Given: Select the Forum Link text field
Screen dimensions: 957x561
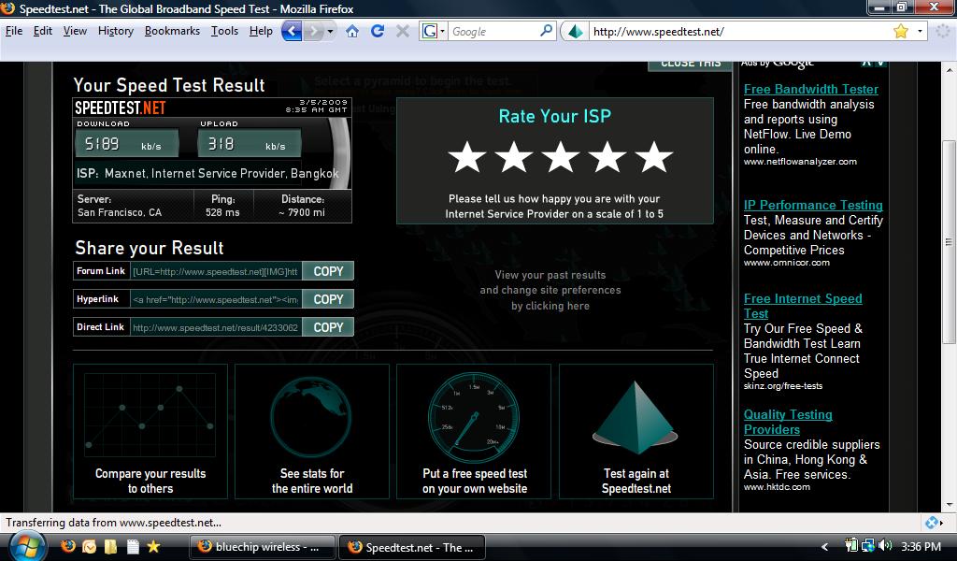Looking at the screenshot, I should pyautogui.click(x=216, y=271).
